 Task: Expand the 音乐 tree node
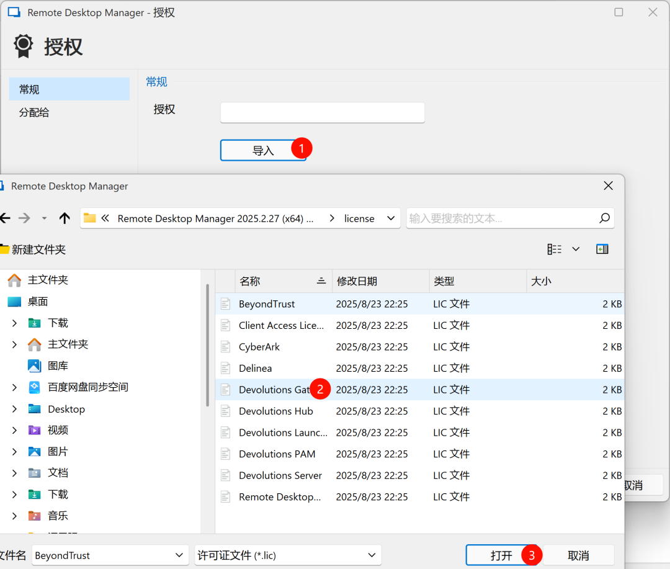[x=14, y=516]
